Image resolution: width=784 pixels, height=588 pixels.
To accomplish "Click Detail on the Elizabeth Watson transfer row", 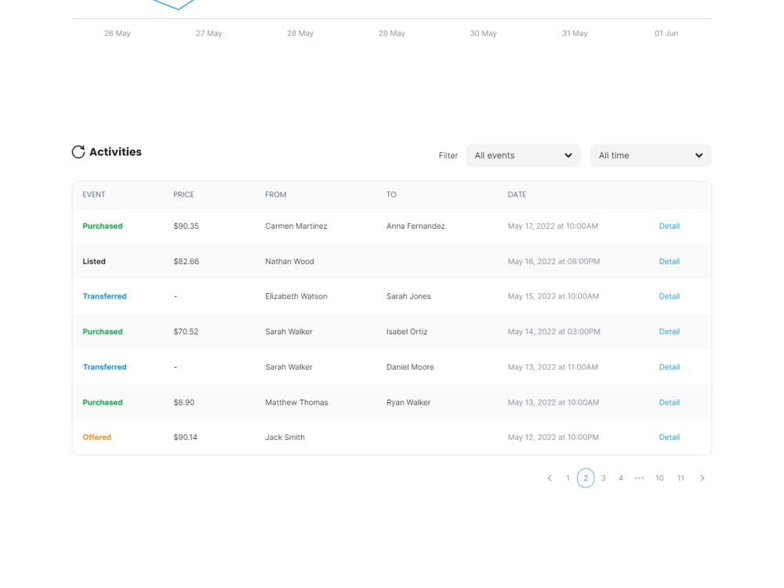I will point(669,296).
